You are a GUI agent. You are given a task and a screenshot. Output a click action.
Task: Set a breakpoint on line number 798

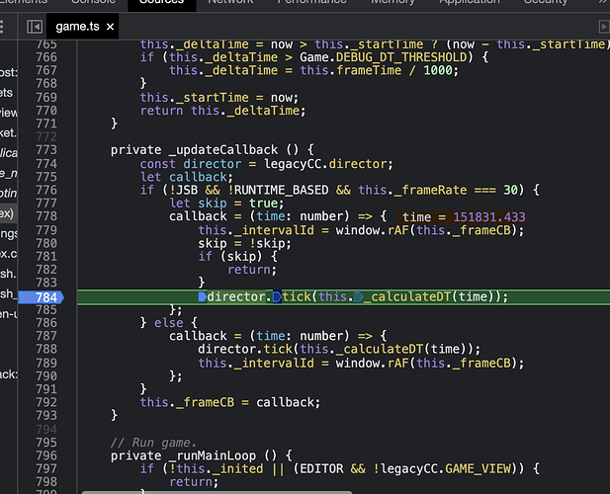click(46, 482)
